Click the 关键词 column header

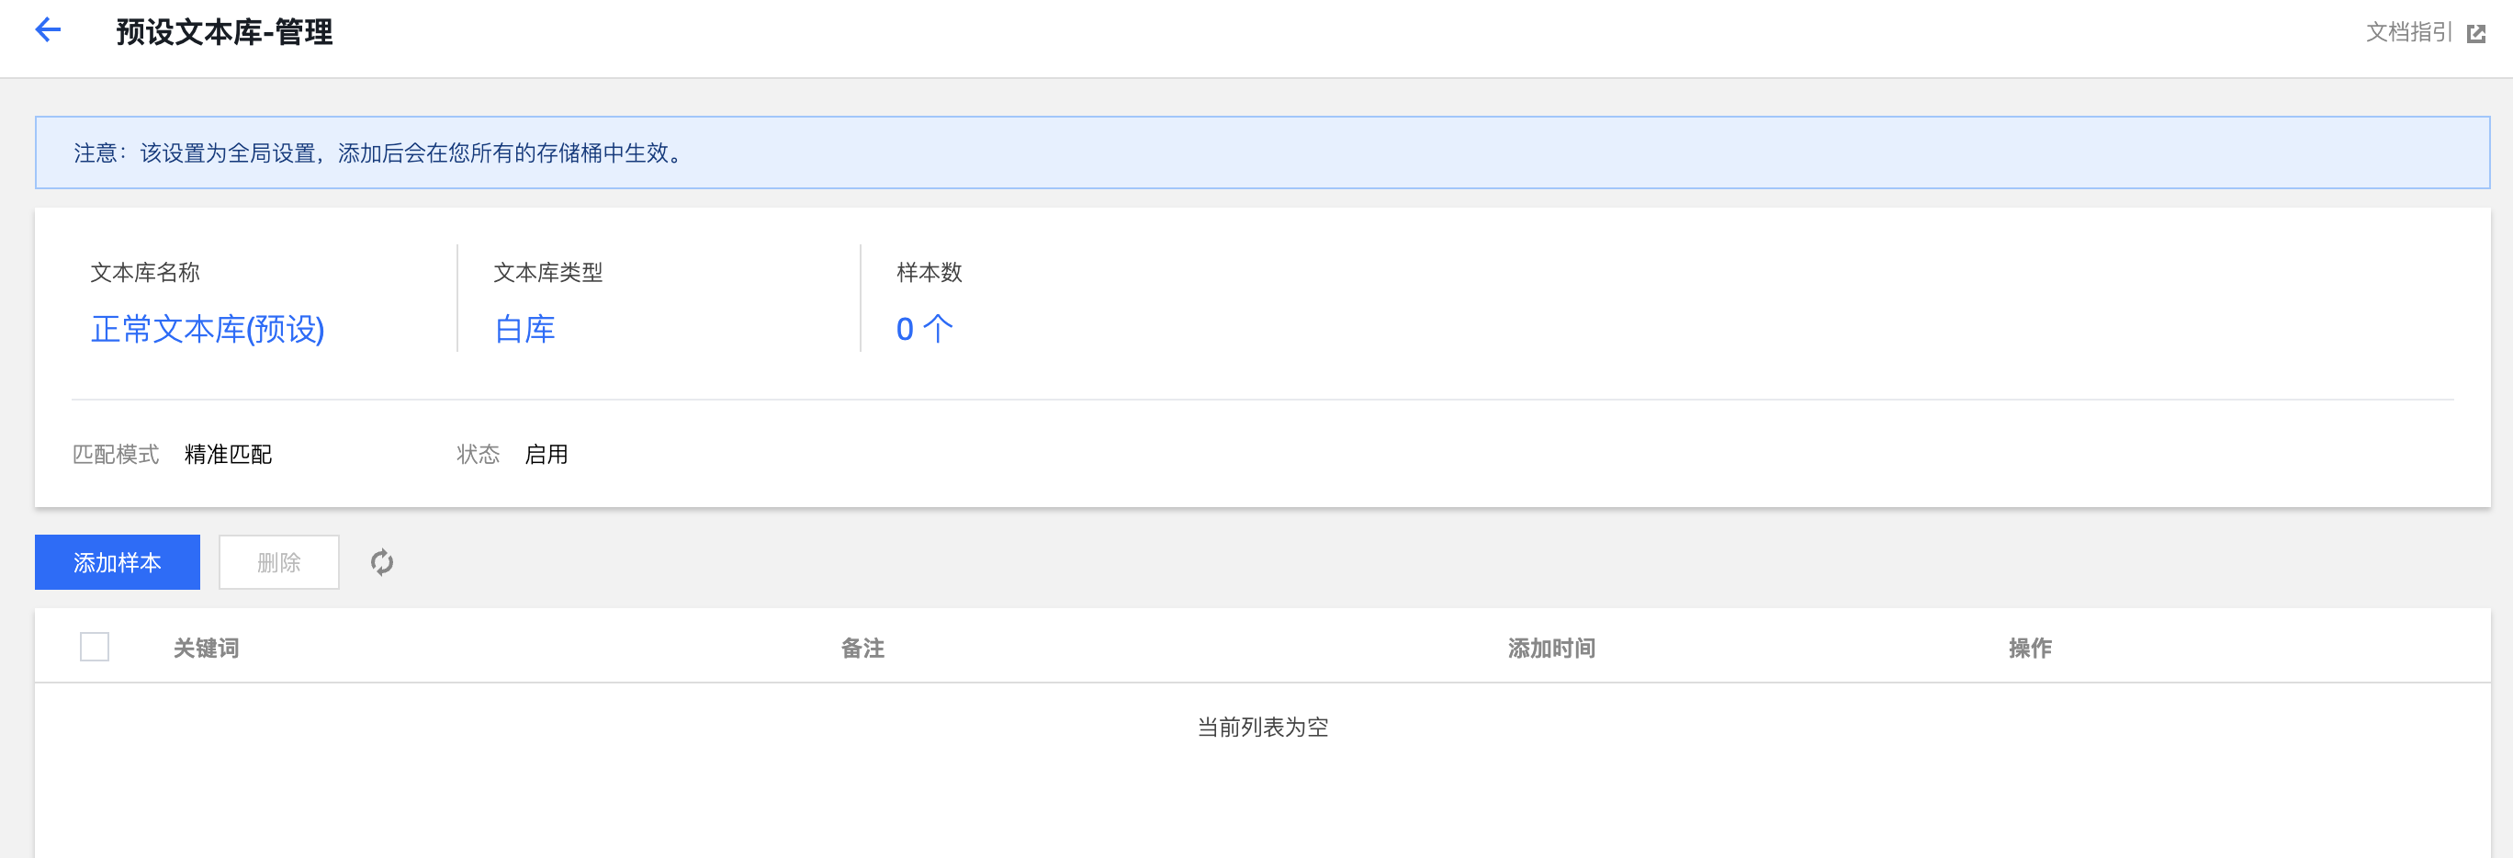coord(206,649)
